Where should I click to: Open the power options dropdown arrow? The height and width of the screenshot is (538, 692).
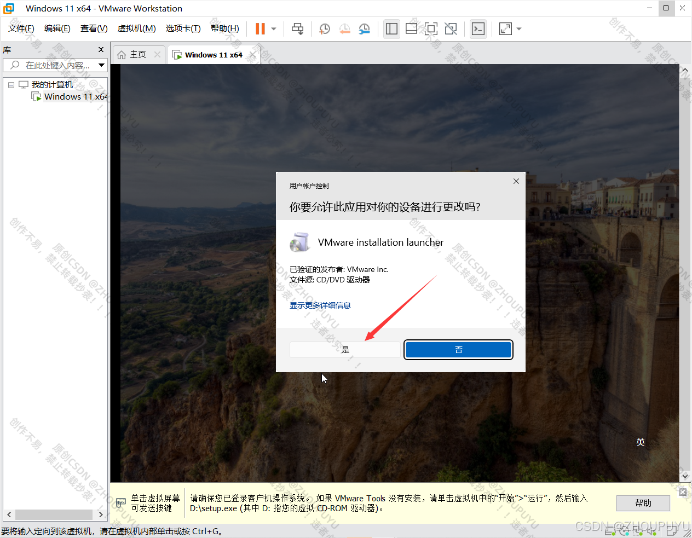pyautogui.click(x=274, y=29)
